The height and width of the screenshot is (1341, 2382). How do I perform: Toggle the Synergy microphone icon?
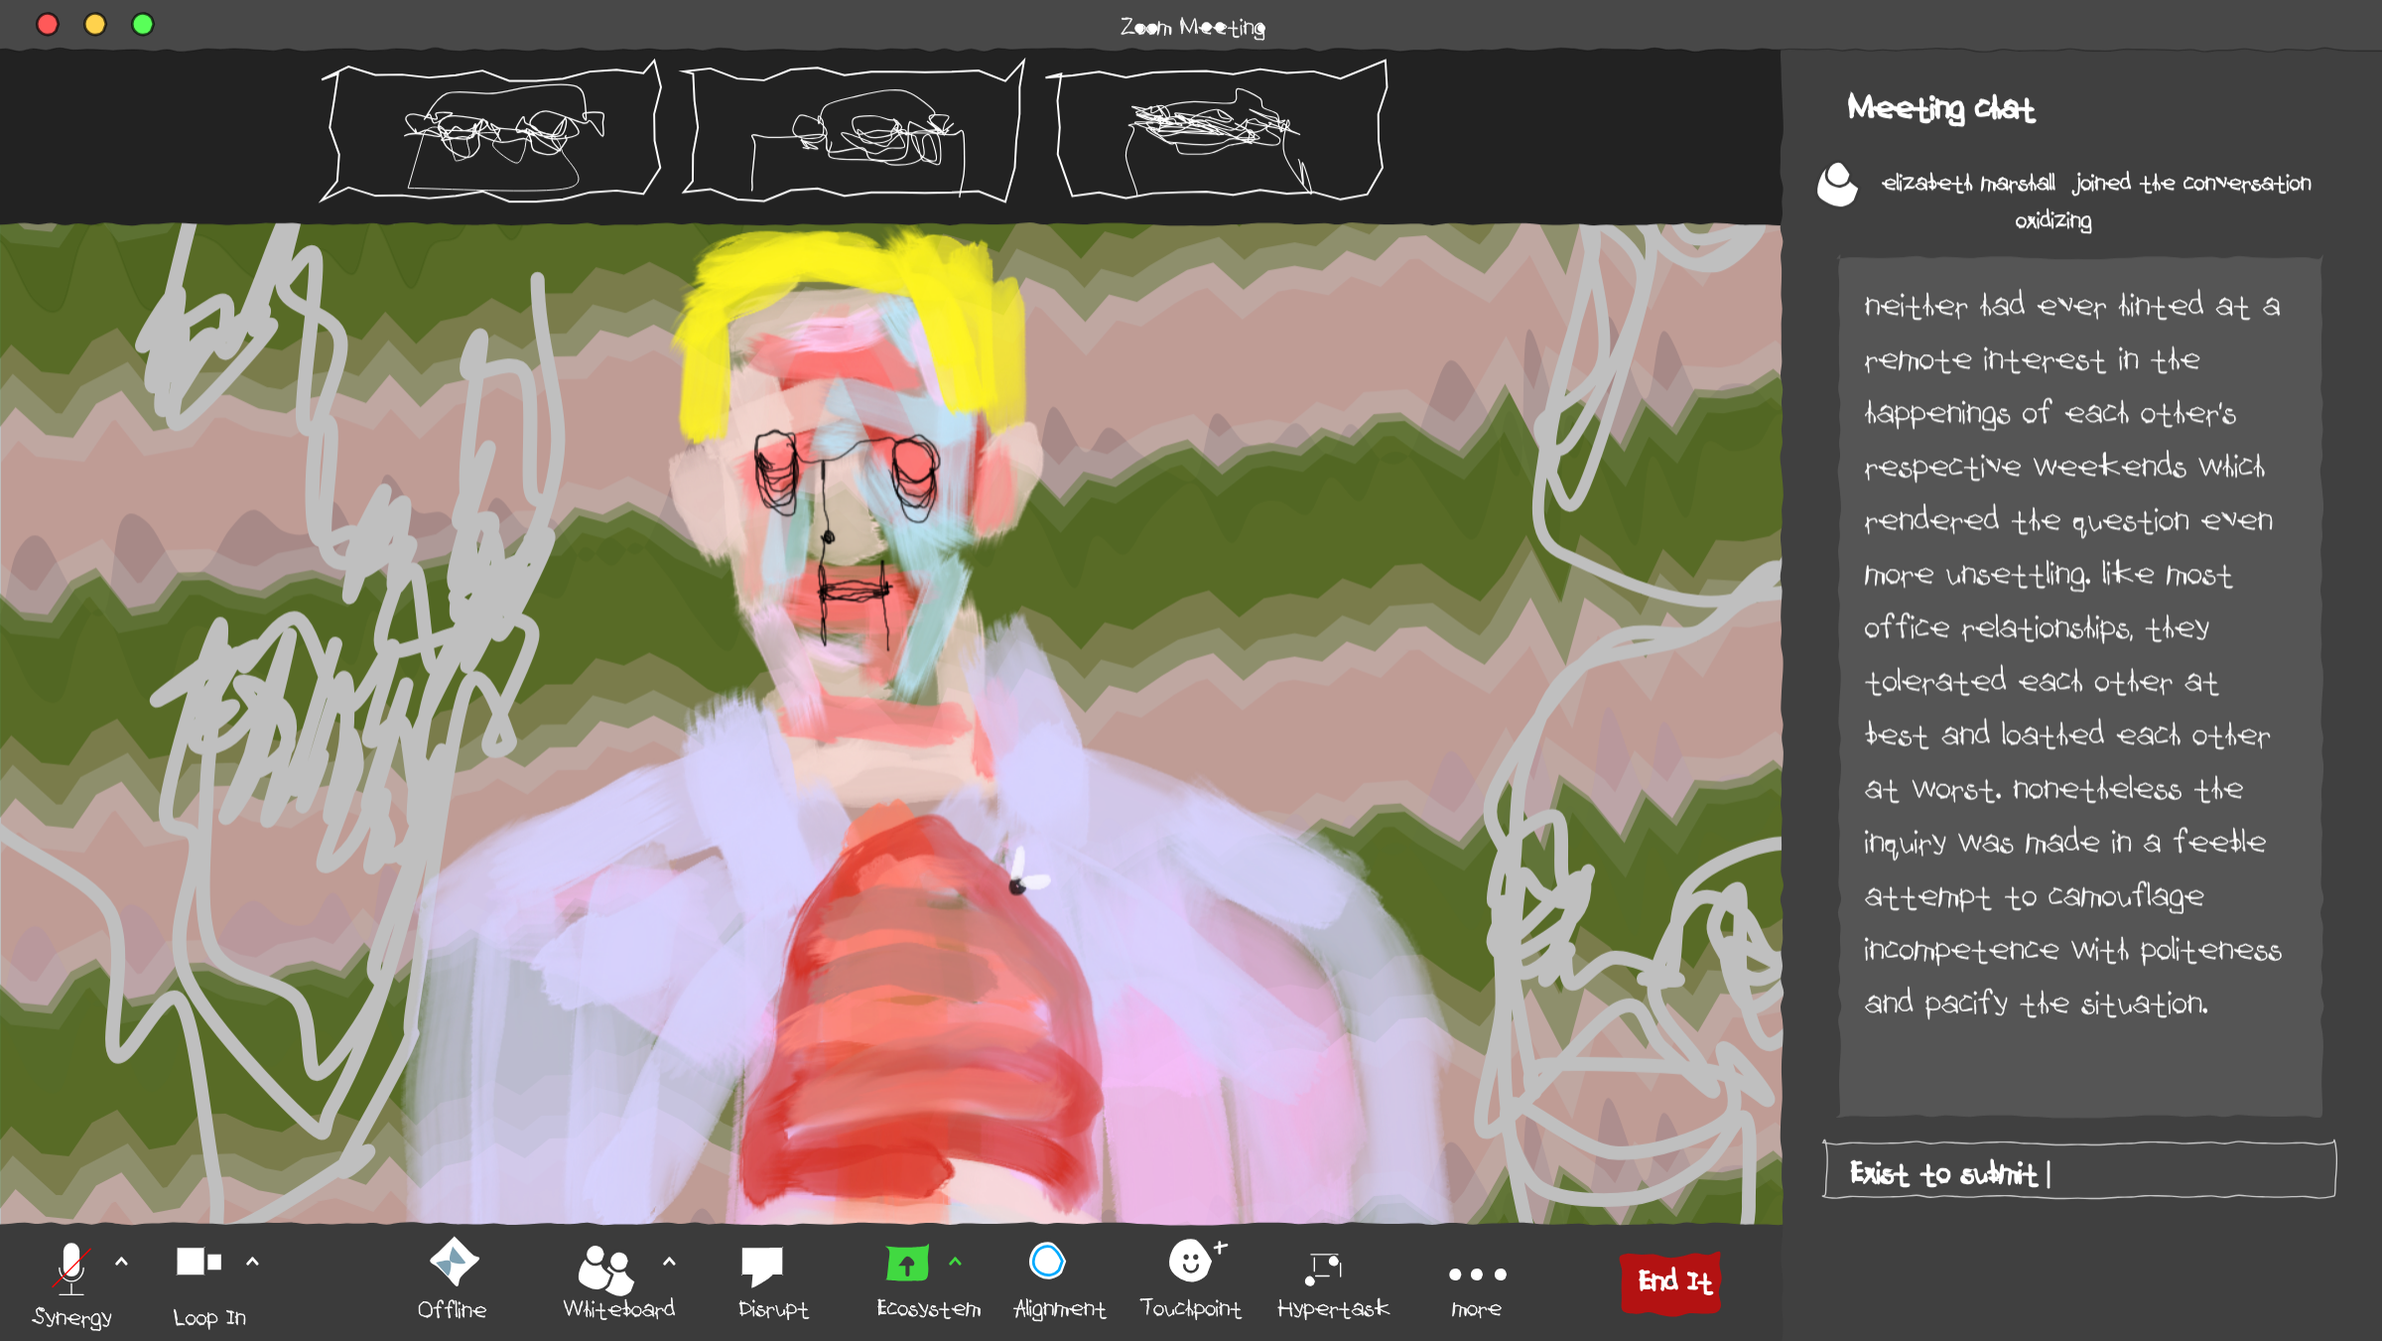pos(71,1268)
